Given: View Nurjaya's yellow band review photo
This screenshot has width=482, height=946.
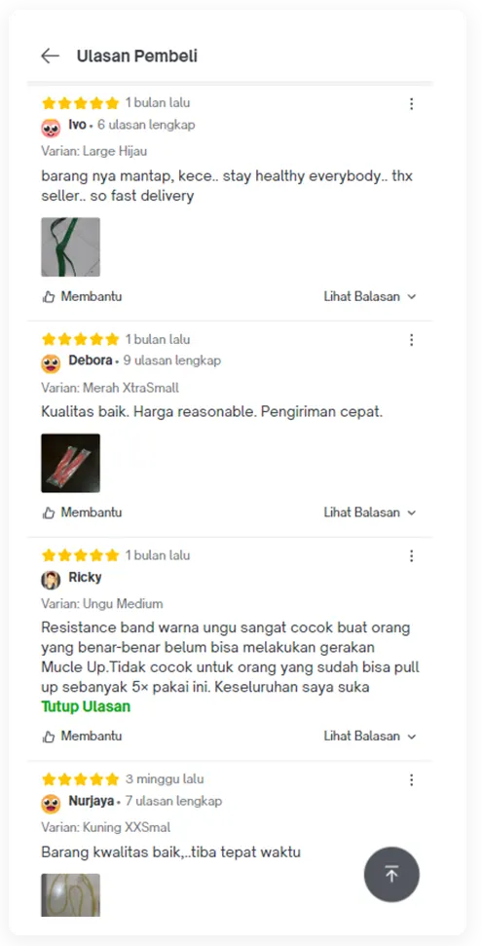Looking at the screenshot, I should (70, 895).
